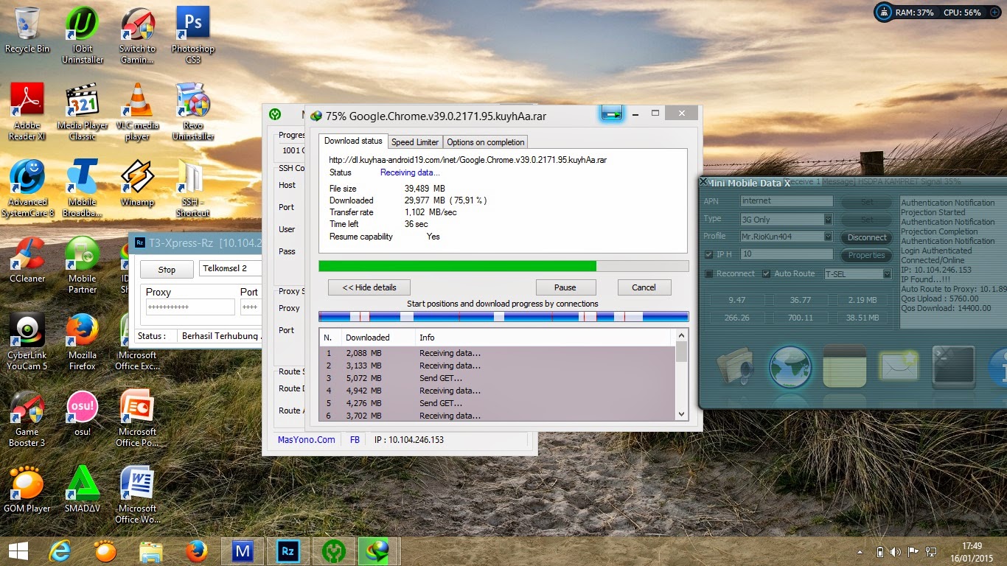Viewport: 1007px width, 566px height.
Task: Open the Profile dropdown Mr.RioKun404
Action: [x=828, y=237]
